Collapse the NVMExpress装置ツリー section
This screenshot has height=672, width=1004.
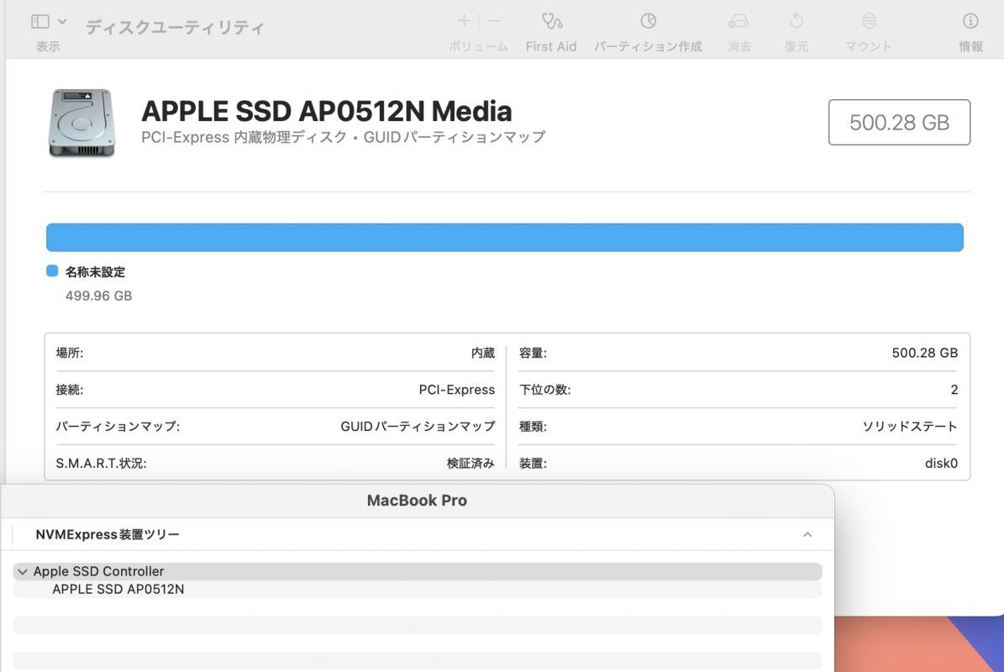click(807, 534)
